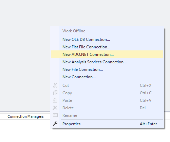The image size is (170, 142).
Task: Click the Properties wrench icon
Action: tap(55, 124)
